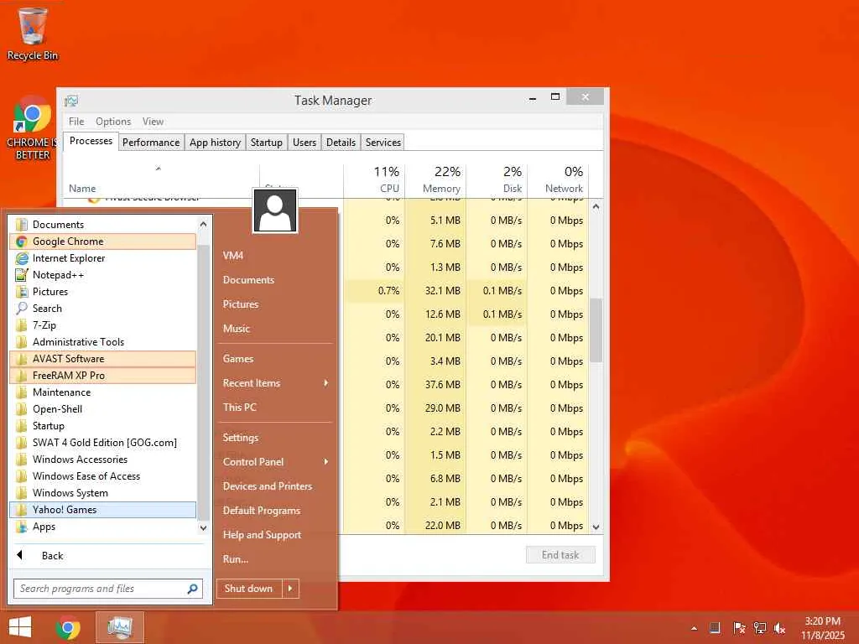The height and width of the screenshot is (644, 859).
Task: Open the Options menu in Task Manager
Action: (113, 122)
